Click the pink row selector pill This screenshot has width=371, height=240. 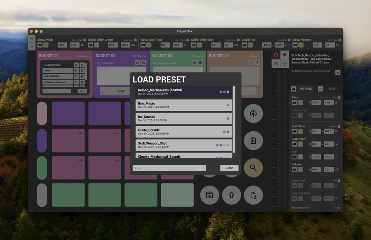[42, 113]
